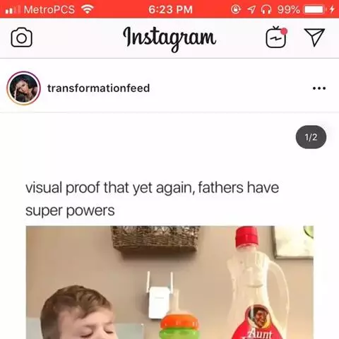This screenshot has width=339, height=339.
Task: Tap the post photo of the boy
Action: click(x=169, y=282)
